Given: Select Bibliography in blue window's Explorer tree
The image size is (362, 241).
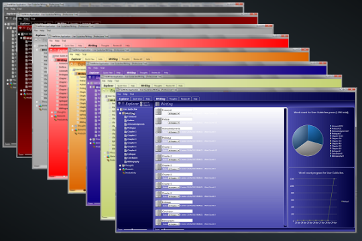Looking at the screenshot, I should (x=133, y=161).
